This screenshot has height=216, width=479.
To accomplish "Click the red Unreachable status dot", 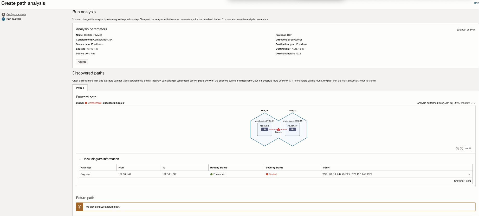I will (x=86, y=103).
